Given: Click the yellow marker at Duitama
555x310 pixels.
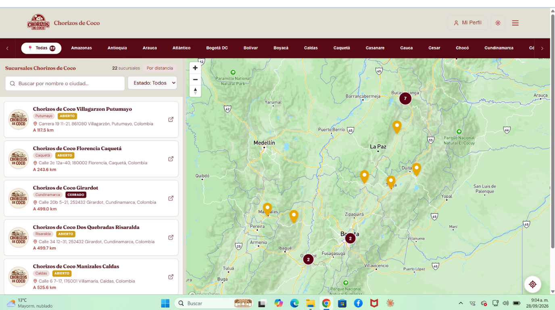Looking at the screenshot, I should coord(416,169).
